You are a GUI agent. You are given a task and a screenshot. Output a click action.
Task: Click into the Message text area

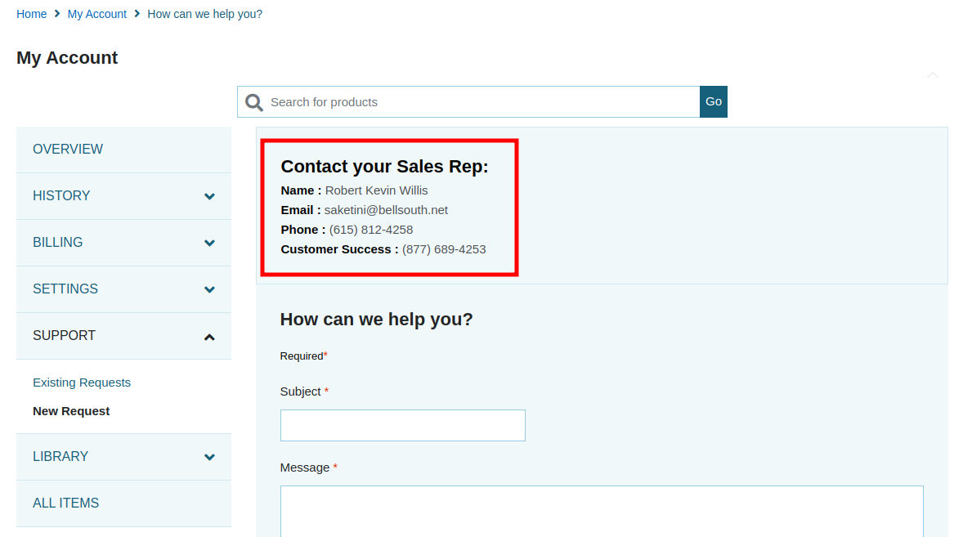[x=602, y=512]
